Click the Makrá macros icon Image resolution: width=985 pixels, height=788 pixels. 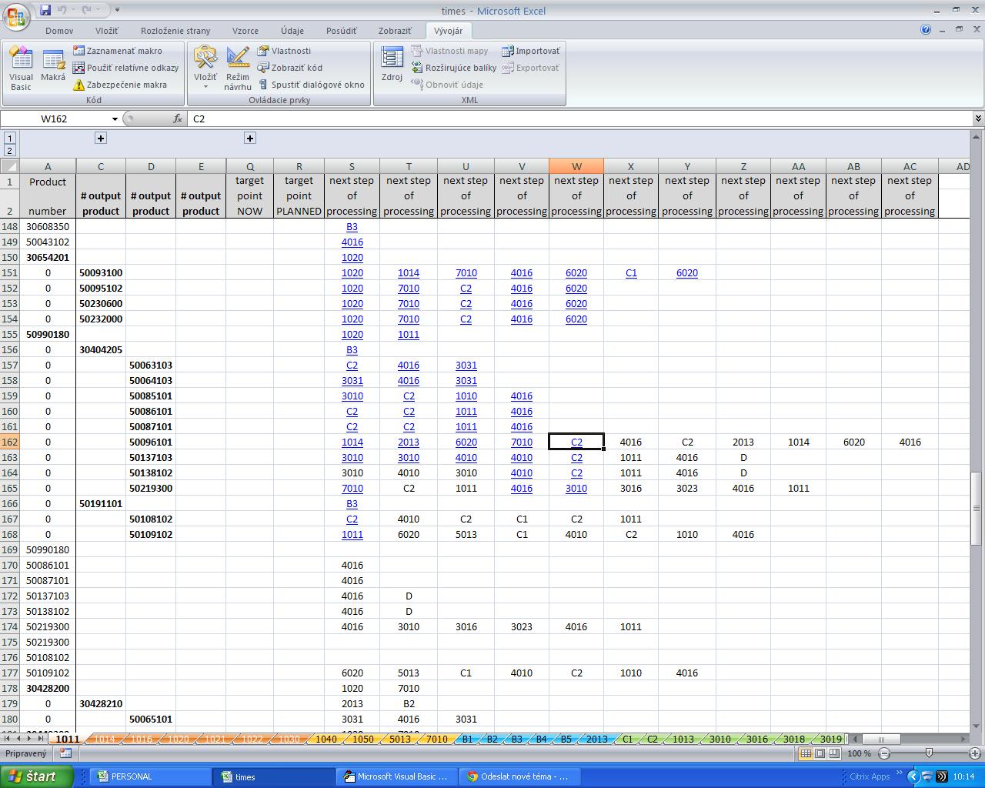[53, 68]
